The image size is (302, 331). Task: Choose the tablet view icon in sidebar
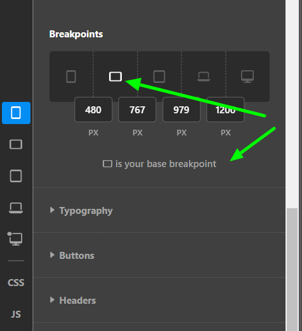(16, 176)
